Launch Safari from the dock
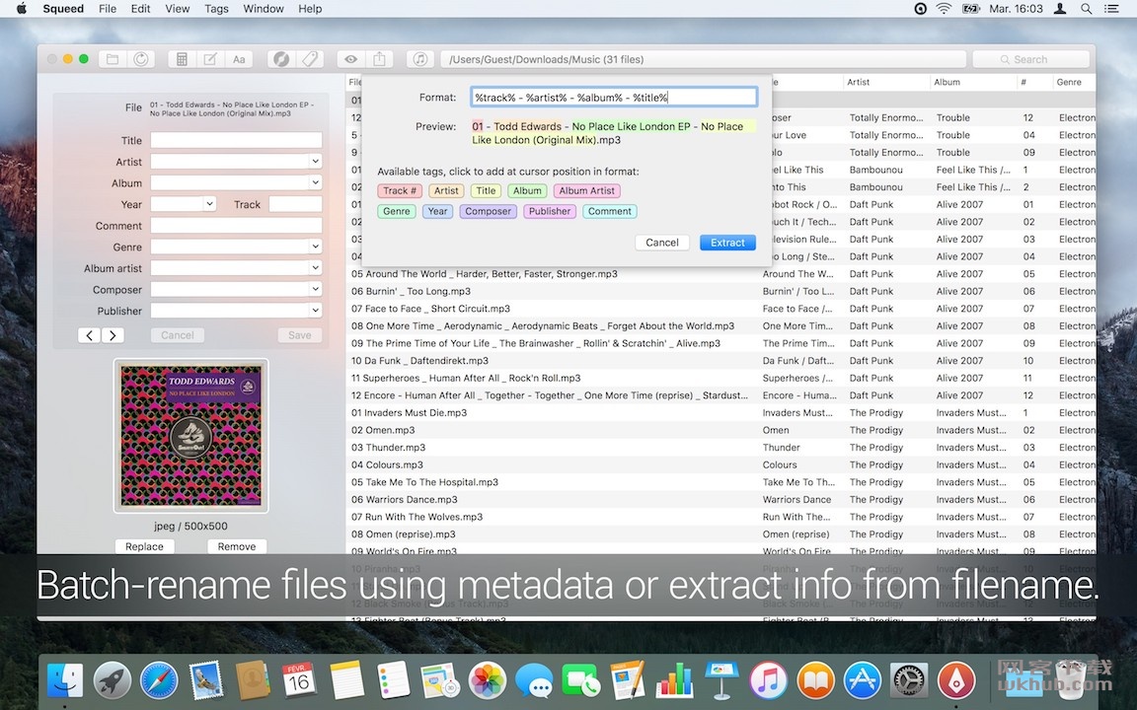The width and height of the screenshot is (1137, 710). (x=159, y=681)
